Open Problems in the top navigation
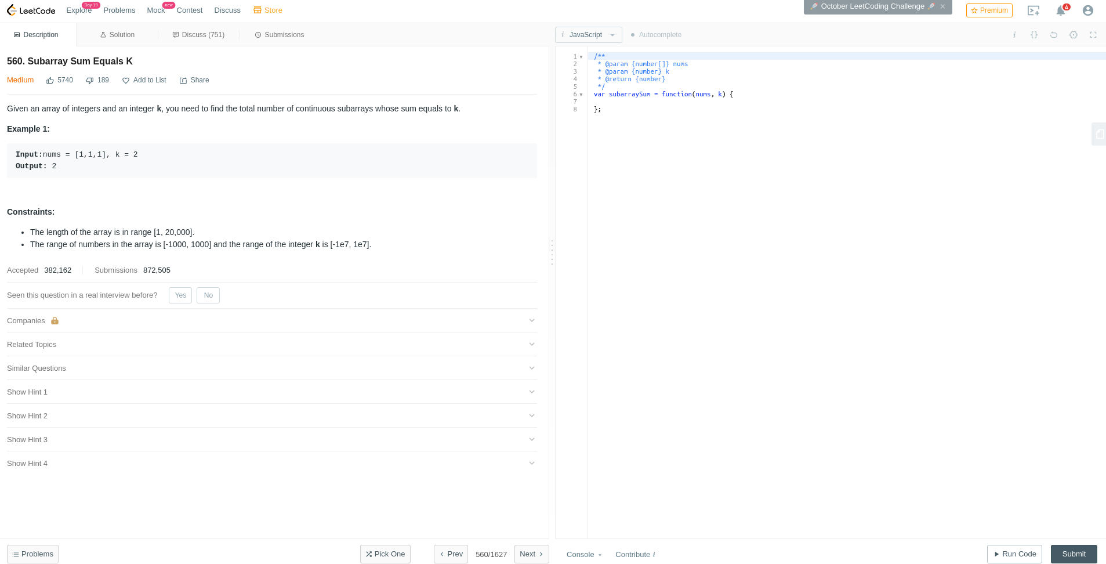Image resolution: width=1106 pixels, height=564 pixels. coord(119,10)
